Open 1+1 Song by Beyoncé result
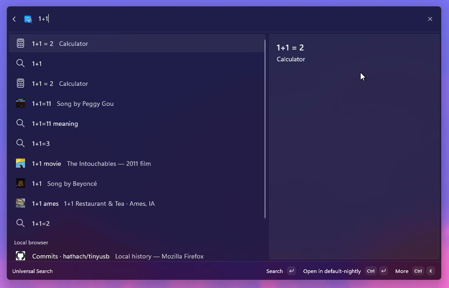Image resolution: width=449 pixels, height=288 pixels. point(137,184)
